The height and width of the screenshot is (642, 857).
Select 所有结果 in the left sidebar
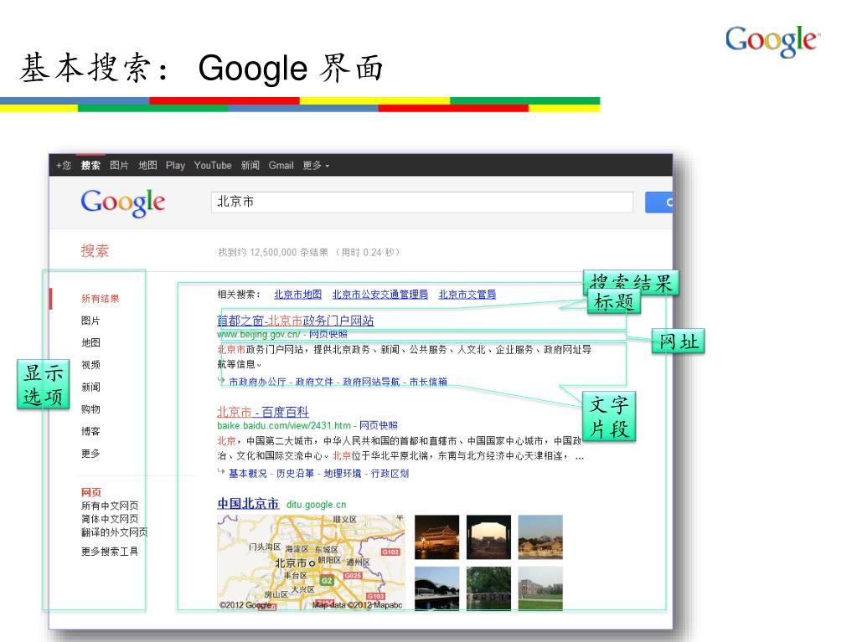click(x=100, y=299)
